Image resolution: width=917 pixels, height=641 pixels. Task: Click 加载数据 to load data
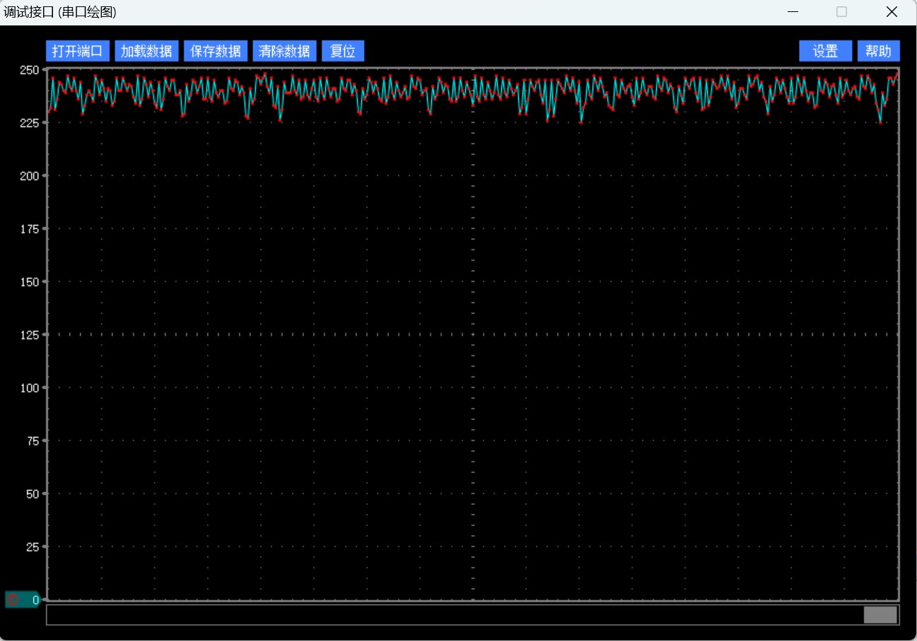coord(146,51)
